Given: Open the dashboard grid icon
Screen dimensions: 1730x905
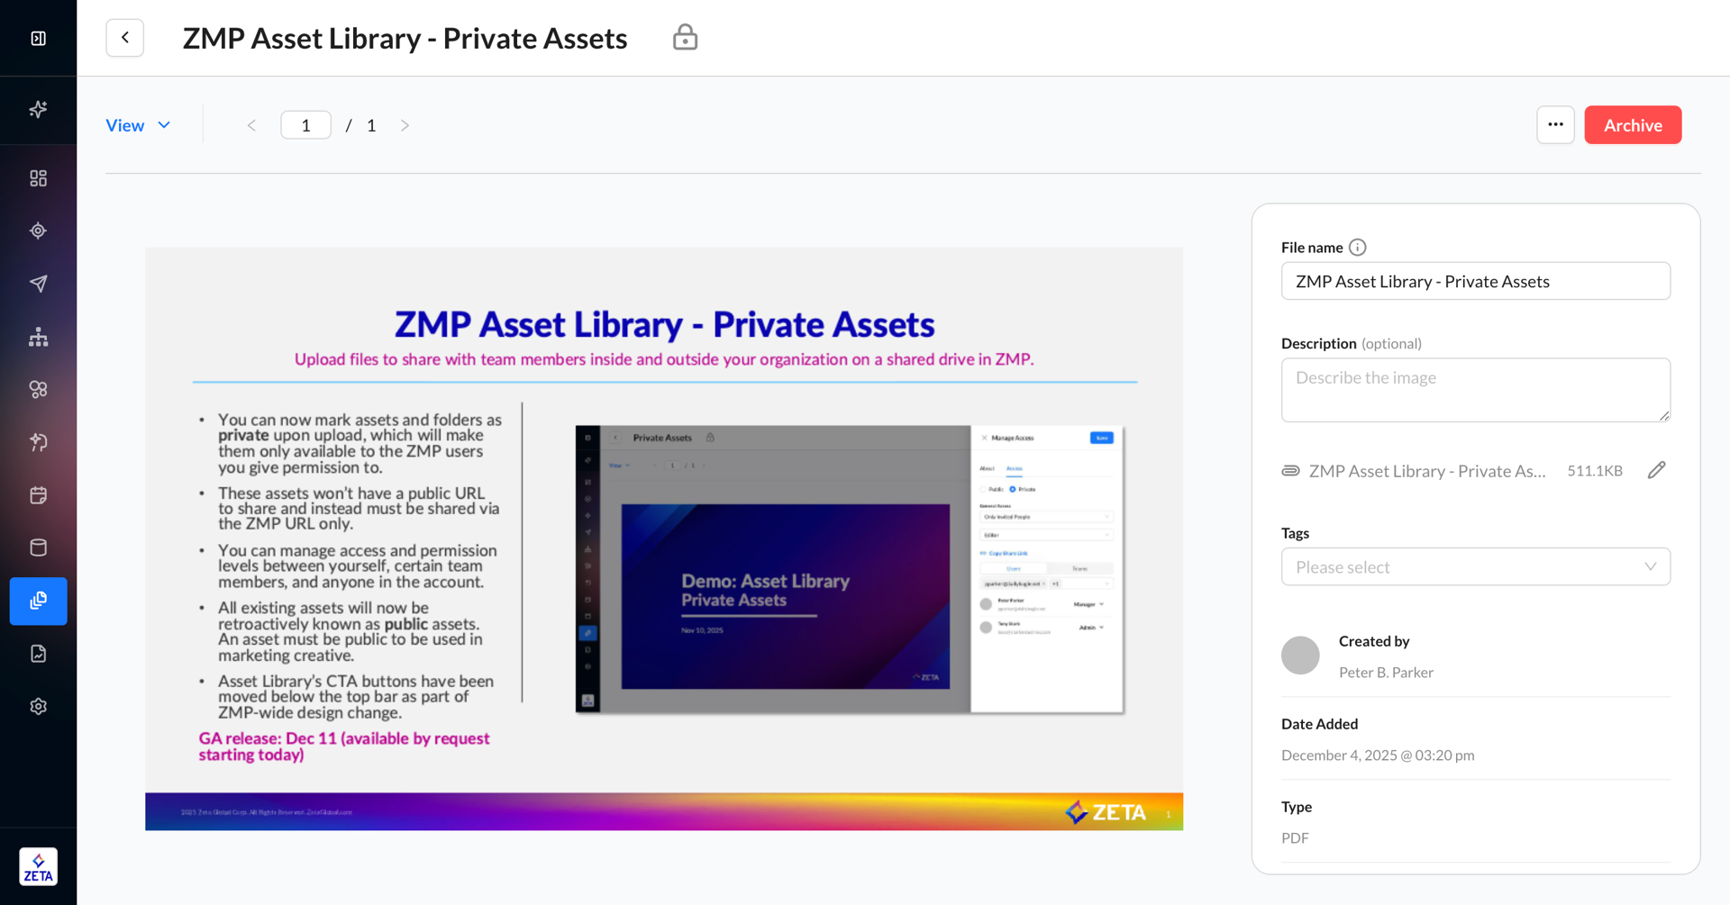Looking at the screenshot, I should coord(38,178).
